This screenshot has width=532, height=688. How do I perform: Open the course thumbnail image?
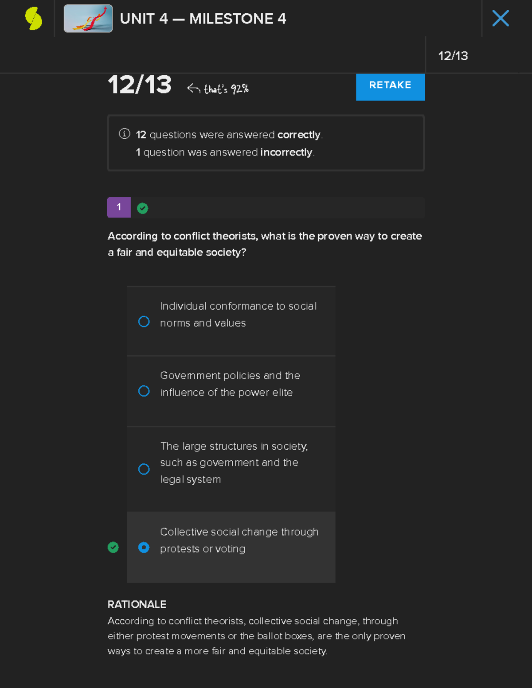tap(88, 19)
